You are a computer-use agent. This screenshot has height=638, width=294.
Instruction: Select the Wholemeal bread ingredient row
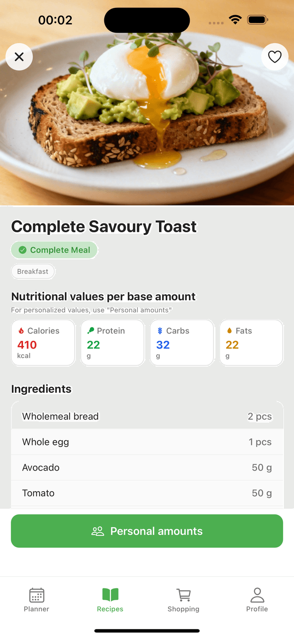tap(147, 416)
